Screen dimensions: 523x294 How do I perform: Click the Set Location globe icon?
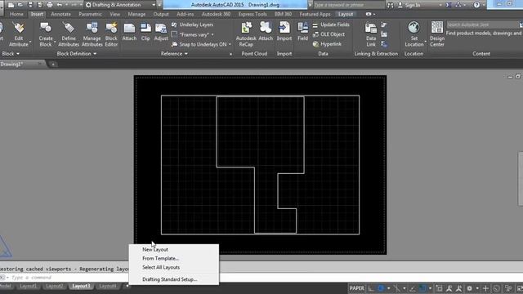pyautogui.click(x=413, y=28)
